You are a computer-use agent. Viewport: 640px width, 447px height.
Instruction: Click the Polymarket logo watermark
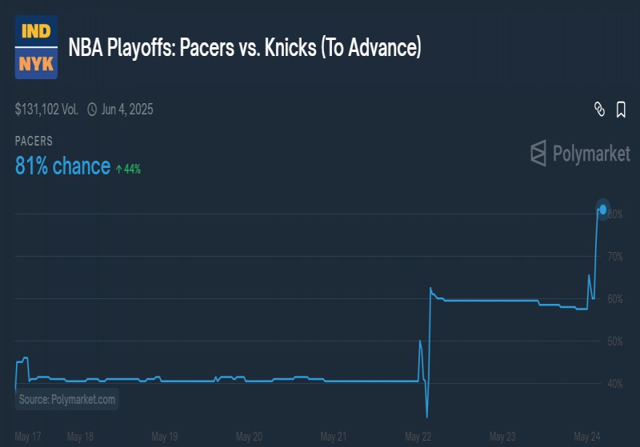[580, 154]
